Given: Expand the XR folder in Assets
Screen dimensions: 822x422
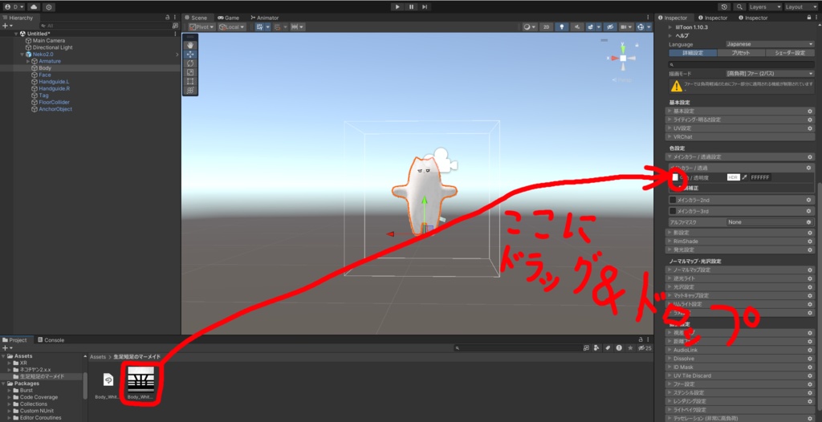Looking at the screenshot, I should pyautogui.click(x=10, y=363).
